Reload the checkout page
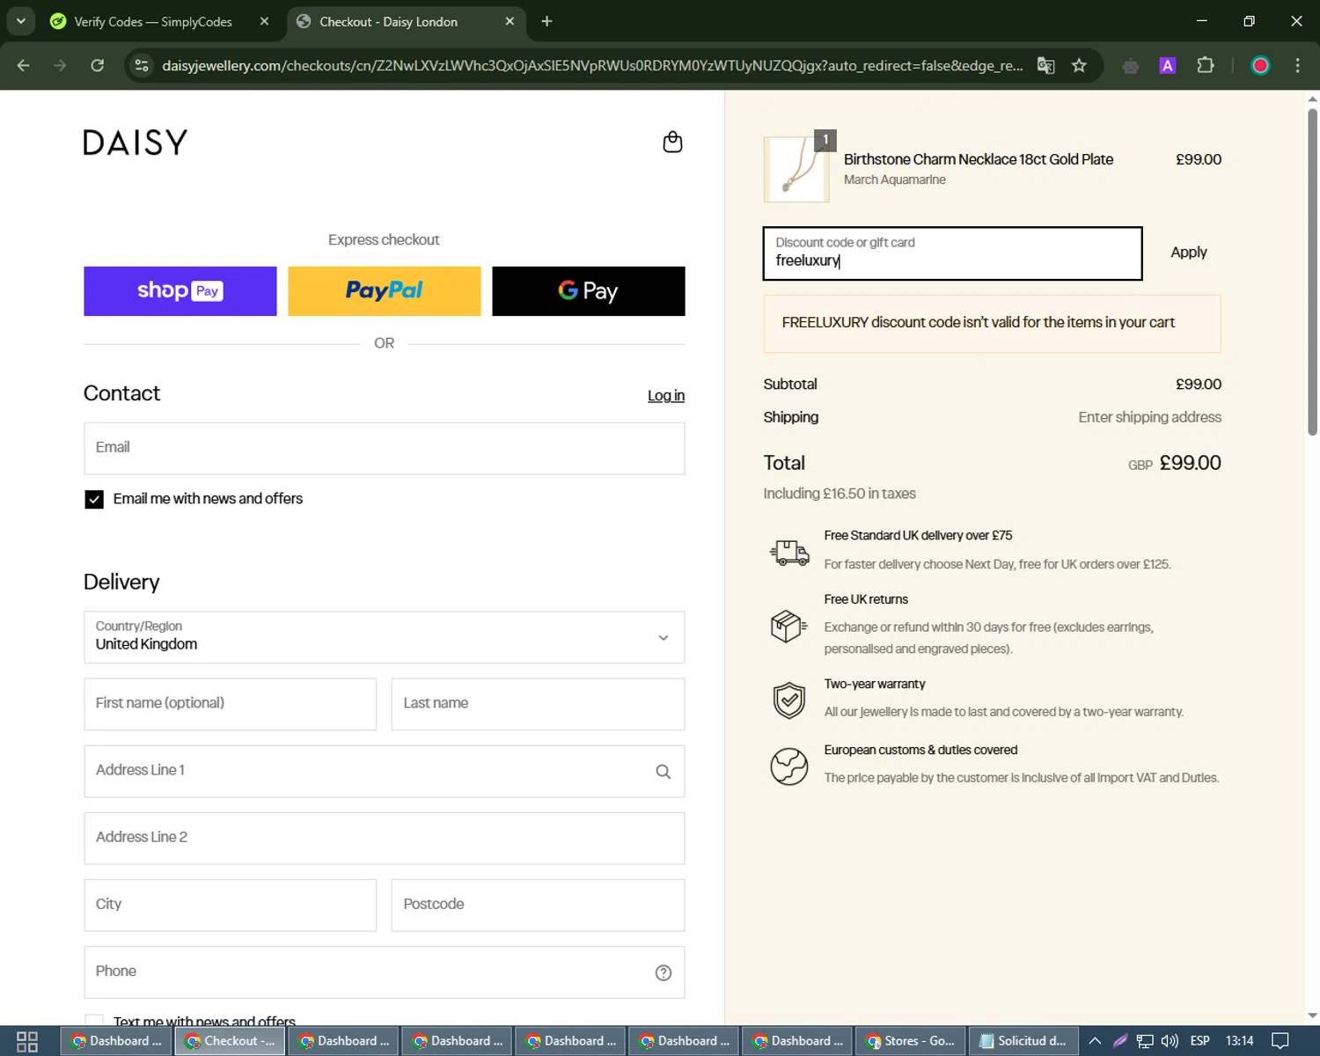This screenshot has height=1056, width=1320. coord(97,65)
